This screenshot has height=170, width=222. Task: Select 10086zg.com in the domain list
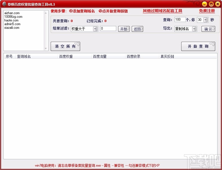pos(13,17)
